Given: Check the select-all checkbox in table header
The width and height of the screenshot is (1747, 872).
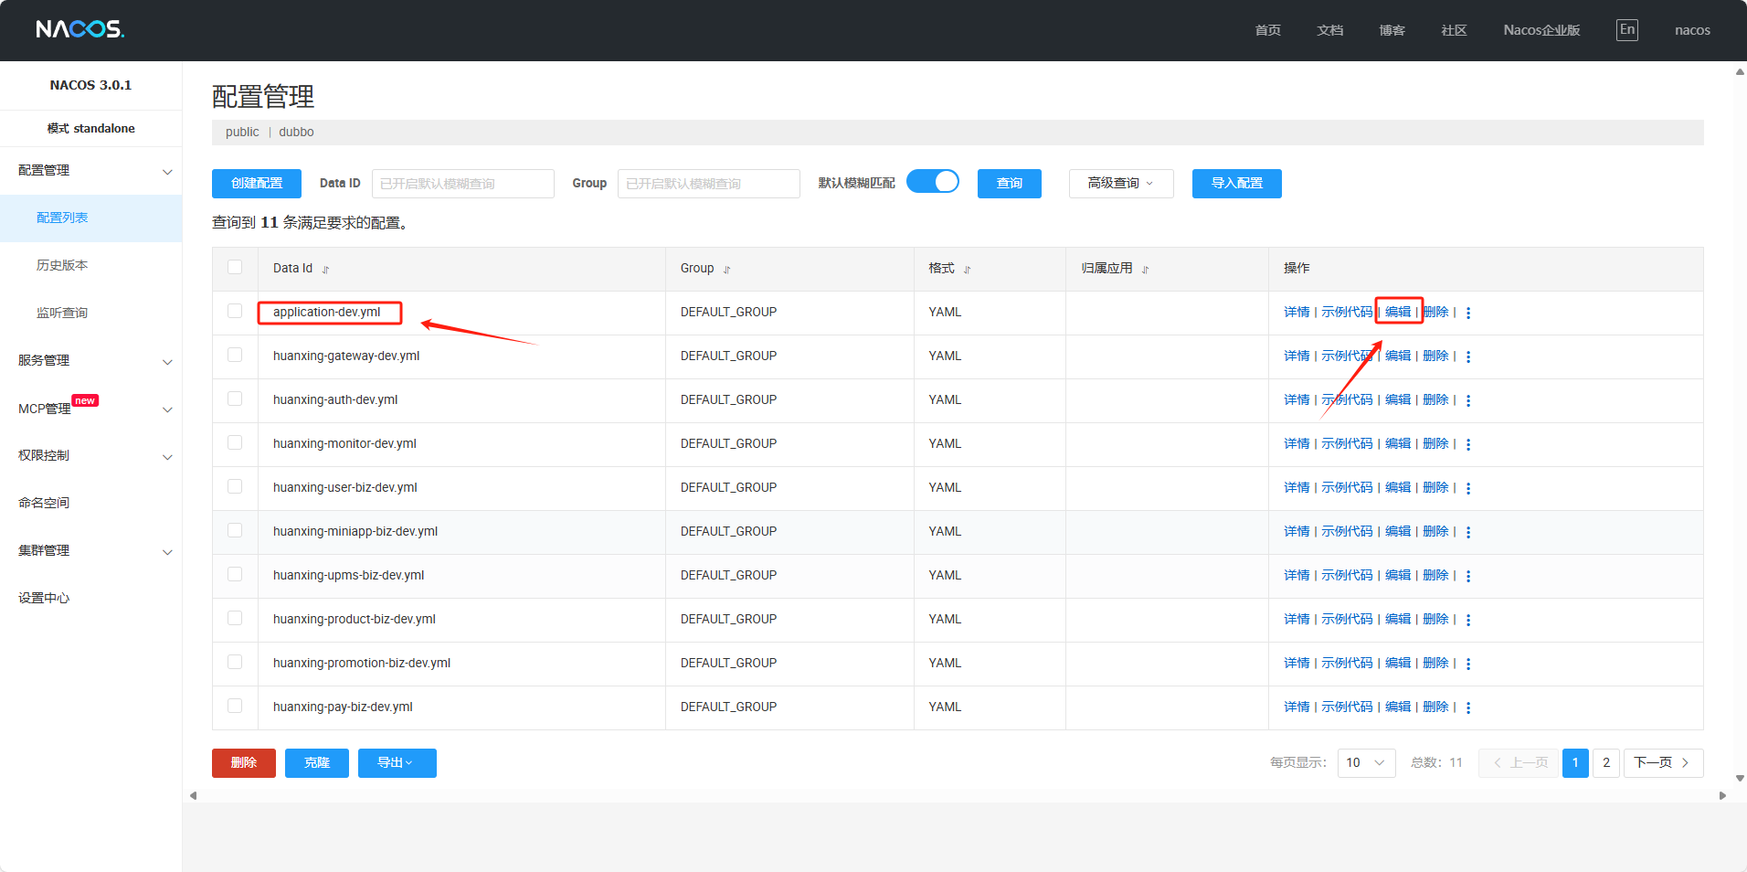Looking at the screenshot, I should click(235, 268).
